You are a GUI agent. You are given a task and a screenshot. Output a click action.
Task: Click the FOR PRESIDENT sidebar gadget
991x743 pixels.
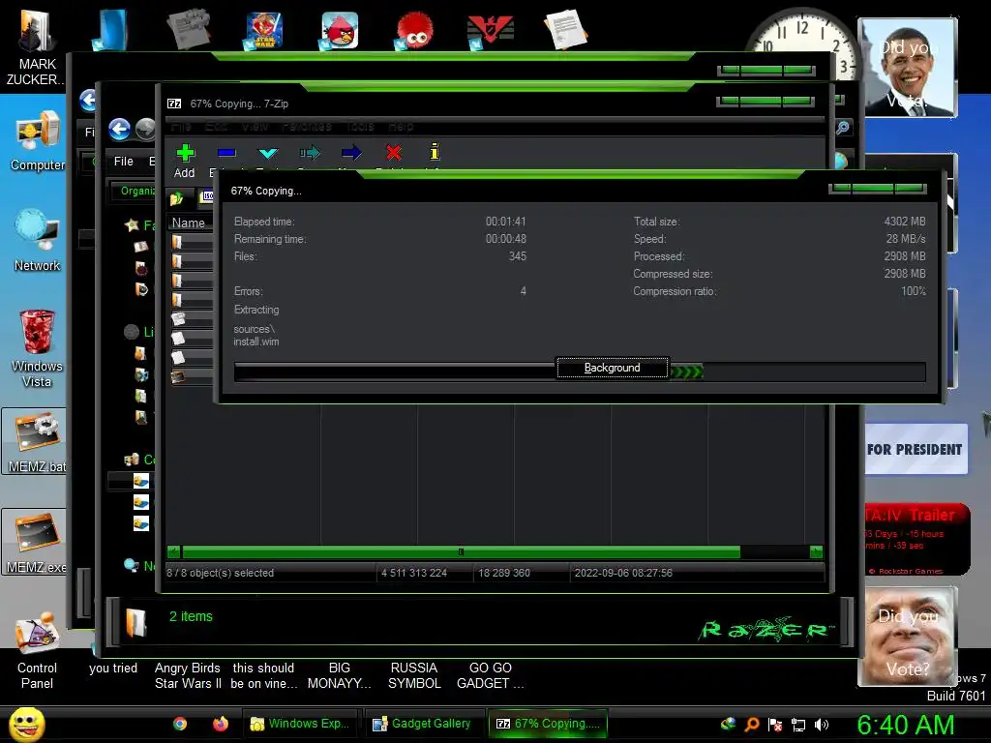tap(916, 449)
